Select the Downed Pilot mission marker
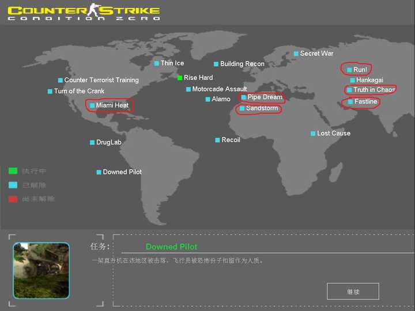Image resolution: width=415 pixels, height=311 pixels. tap(99, 172)
